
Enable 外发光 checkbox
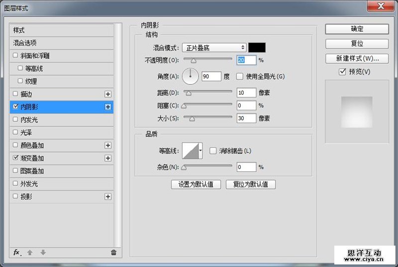pos(15,183)
